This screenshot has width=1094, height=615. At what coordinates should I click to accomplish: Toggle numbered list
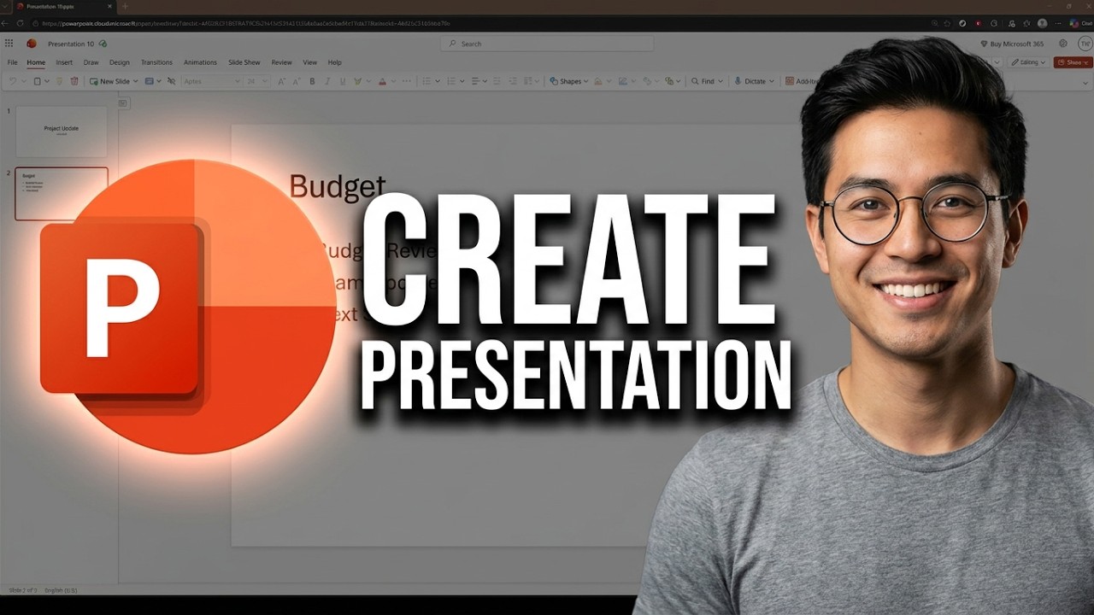tap(451, 81)
